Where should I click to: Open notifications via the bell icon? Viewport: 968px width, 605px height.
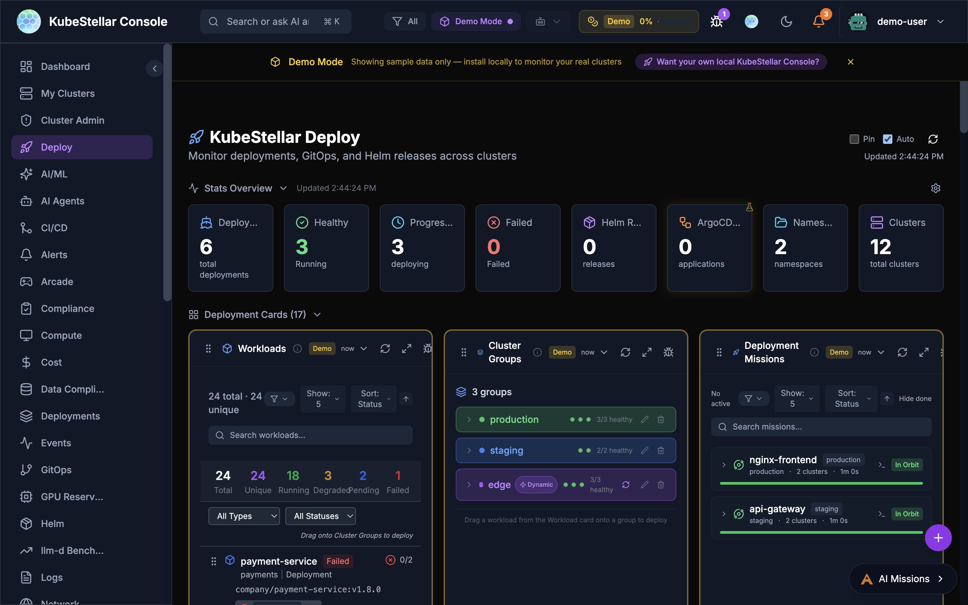coord(818,21)
